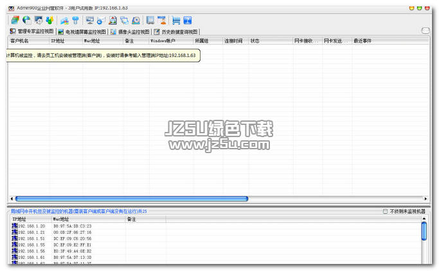Click the stacked windows toolbar icon
This screenshot has height=271, width=439.
15,20
